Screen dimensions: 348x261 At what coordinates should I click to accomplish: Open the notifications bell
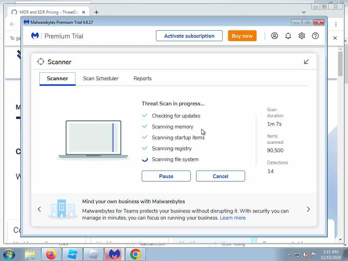(x=288, y=36)
